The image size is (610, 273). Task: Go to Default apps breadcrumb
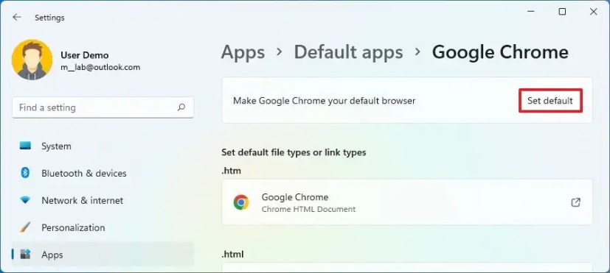tap(348, 52)
